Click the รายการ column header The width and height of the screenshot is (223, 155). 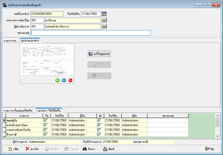tap(24, 116)
